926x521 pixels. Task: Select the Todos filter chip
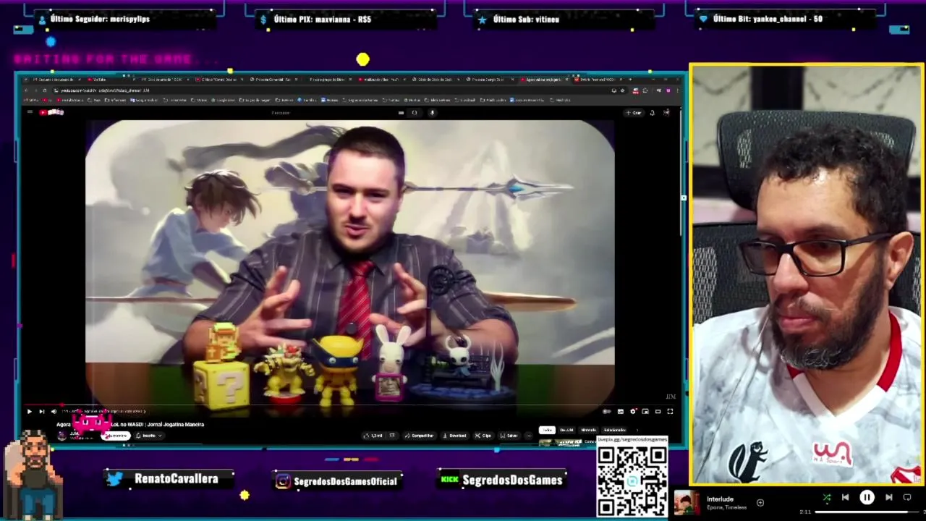tap(547, 430)
